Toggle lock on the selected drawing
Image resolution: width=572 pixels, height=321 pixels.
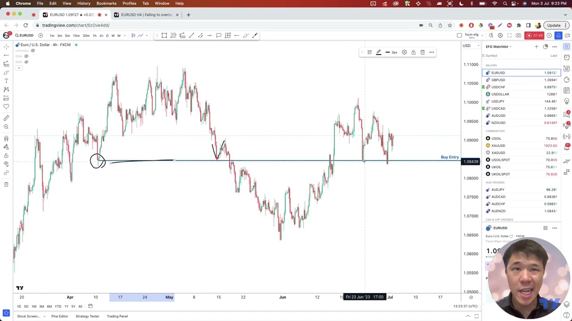coord(413,52)
